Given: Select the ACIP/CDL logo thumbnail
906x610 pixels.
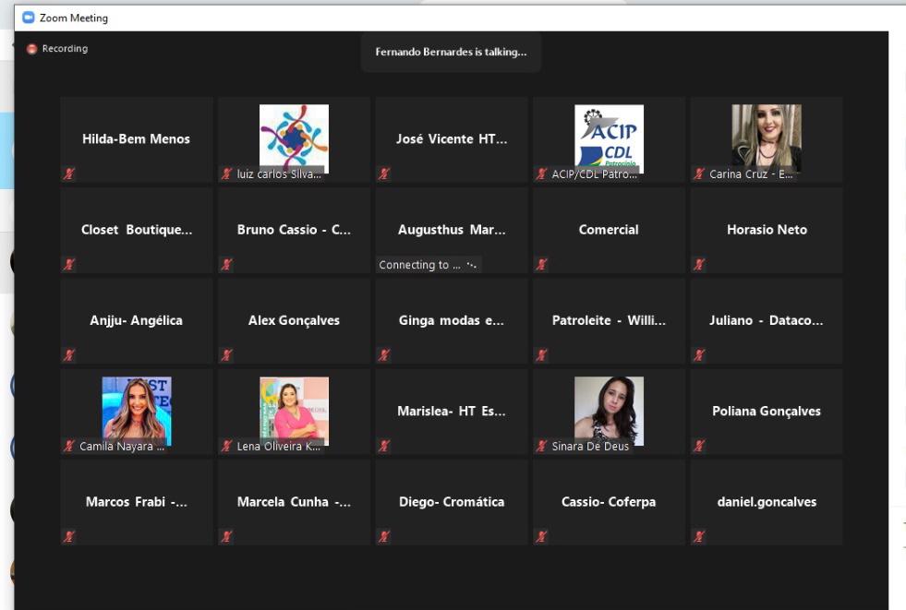Looking at the screenshot, I should pyautogui.click(x=609, y=138).
